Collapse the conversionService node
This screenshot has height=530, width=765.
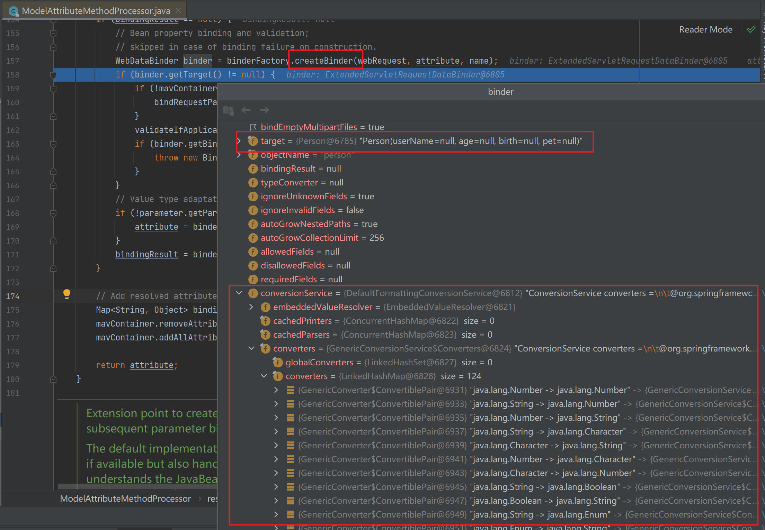(239, 293)
